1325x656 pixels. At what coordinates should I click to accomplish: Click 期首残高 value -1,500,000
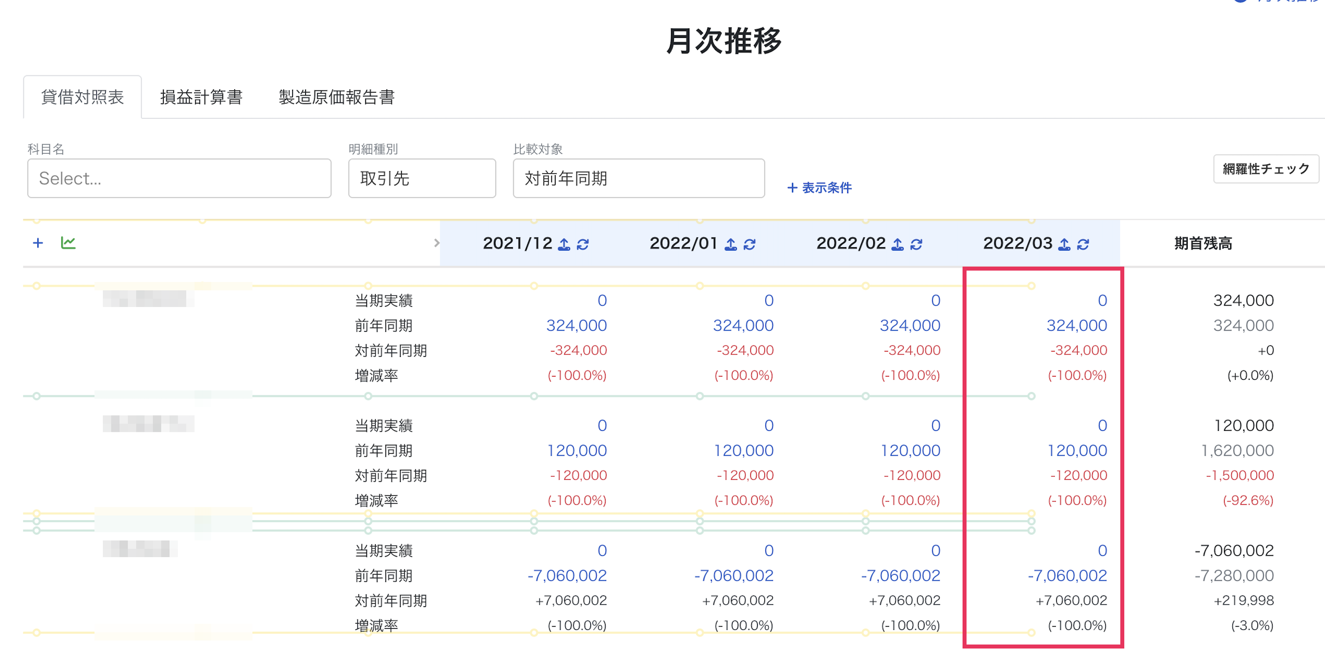tap(1240, 475)
